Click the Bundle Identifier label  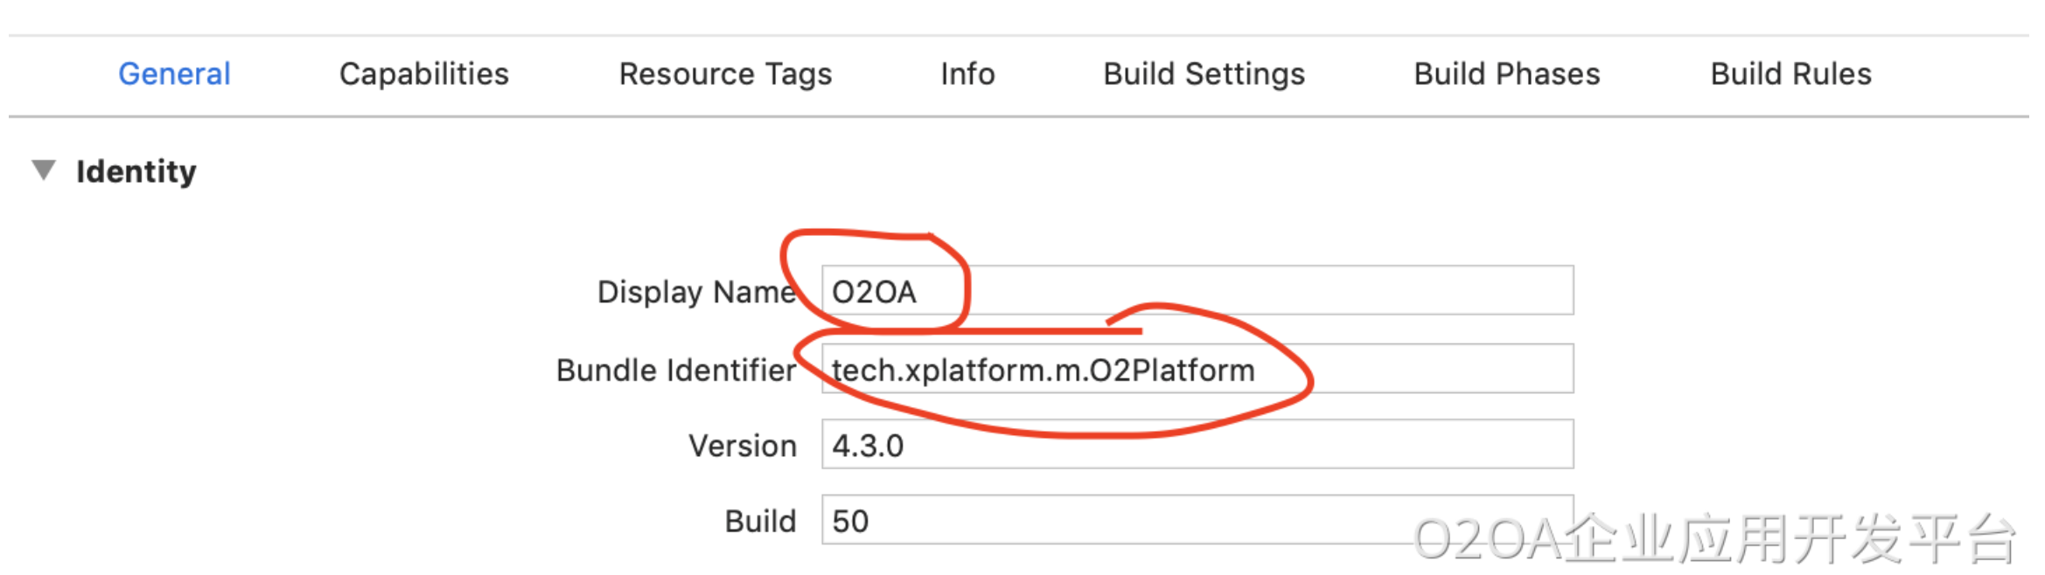pos(675,371)
